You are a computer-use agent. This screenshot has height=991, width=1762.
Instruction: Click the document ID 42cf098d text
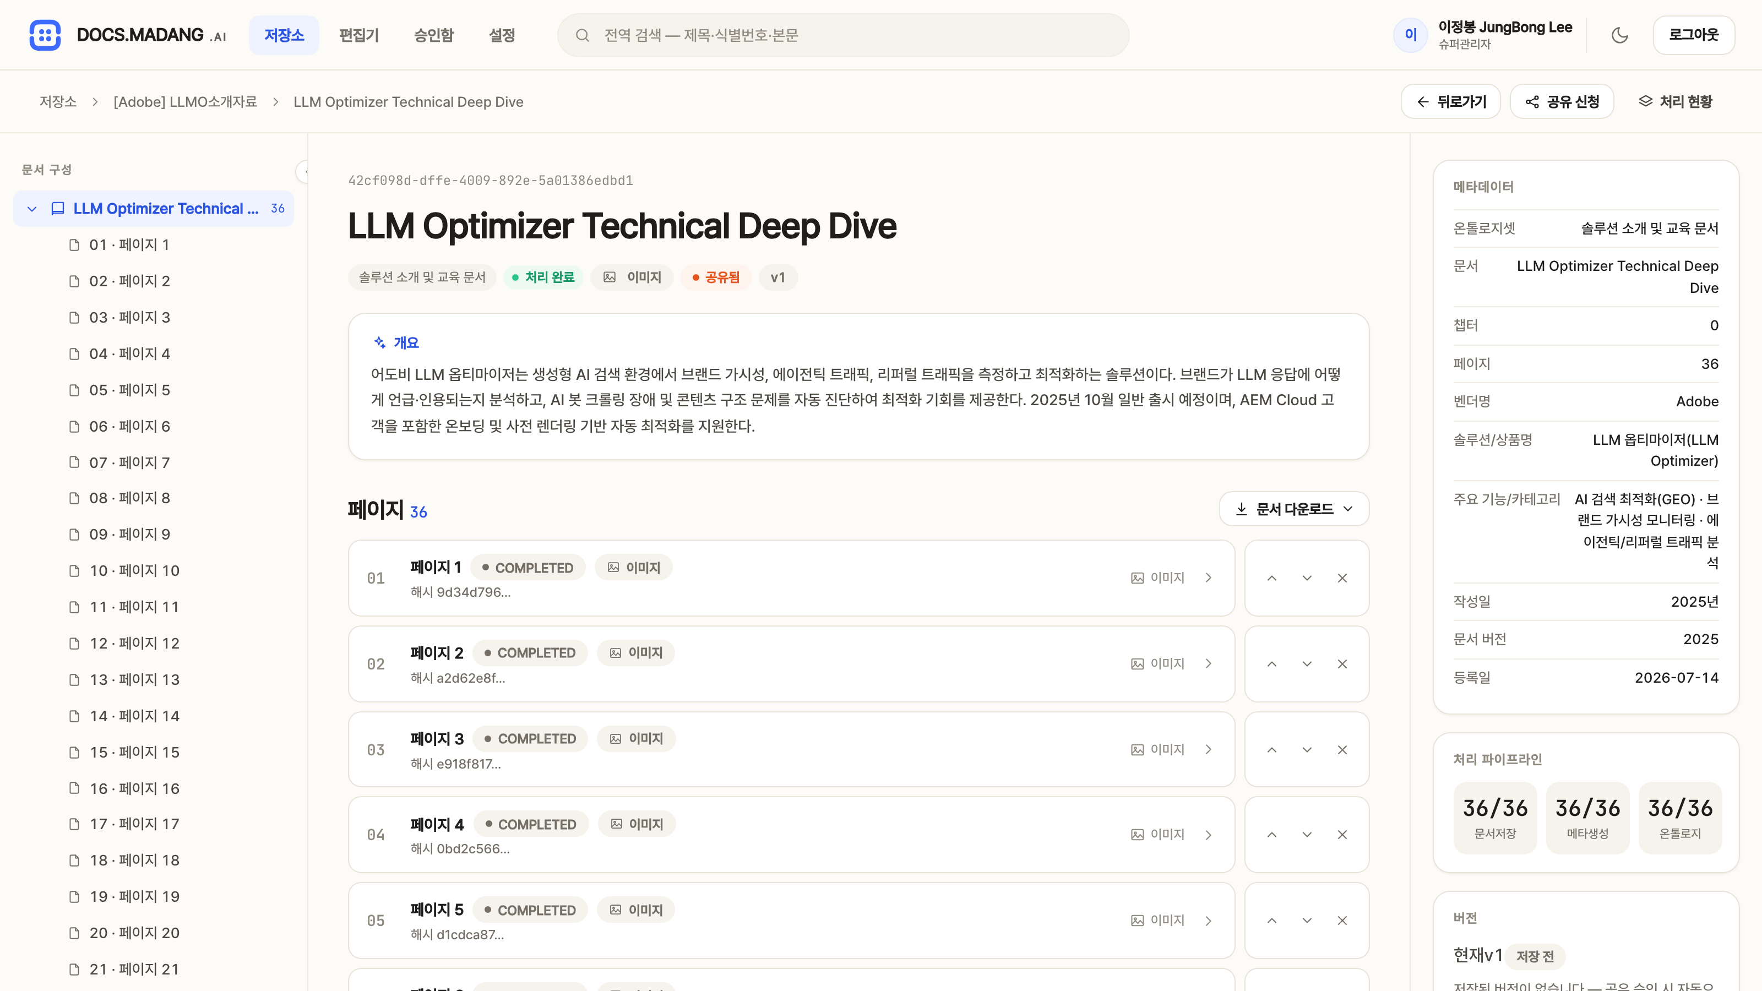pos(491,181)
